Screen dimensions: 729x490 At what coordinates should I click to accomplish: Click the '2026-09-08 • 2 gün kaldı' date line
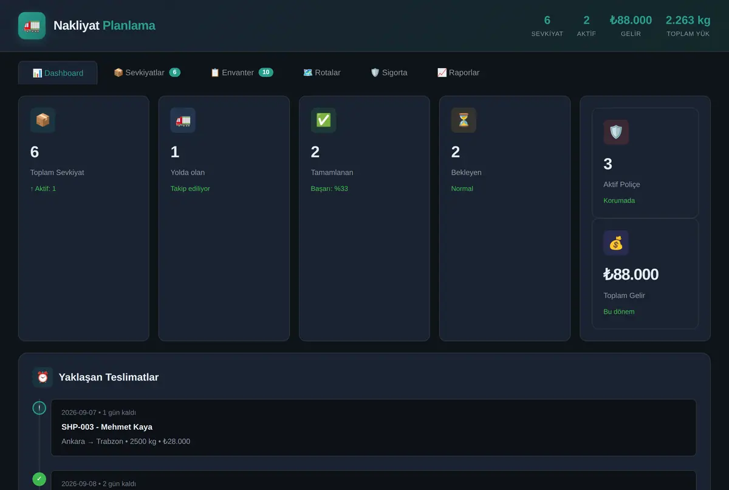click(98, 483)
